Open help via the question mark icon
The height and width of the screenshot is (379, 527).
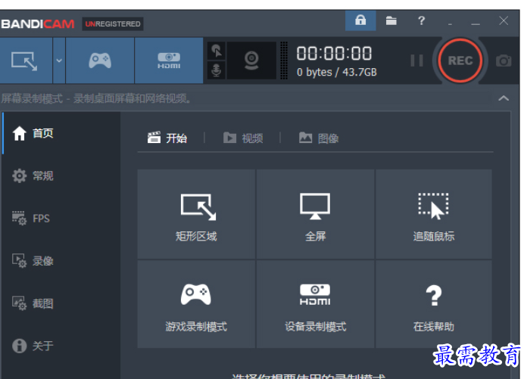421,21
